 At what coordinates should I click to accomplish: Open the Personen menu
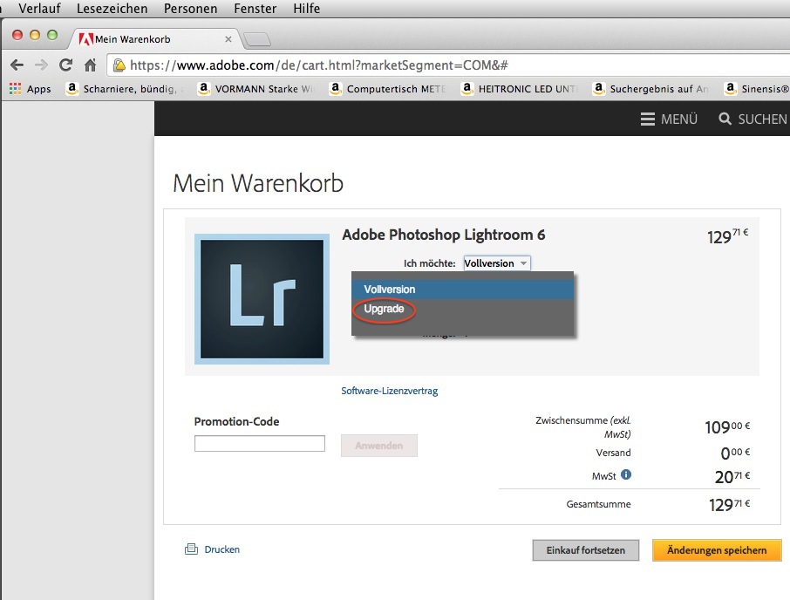pos(190,9)
